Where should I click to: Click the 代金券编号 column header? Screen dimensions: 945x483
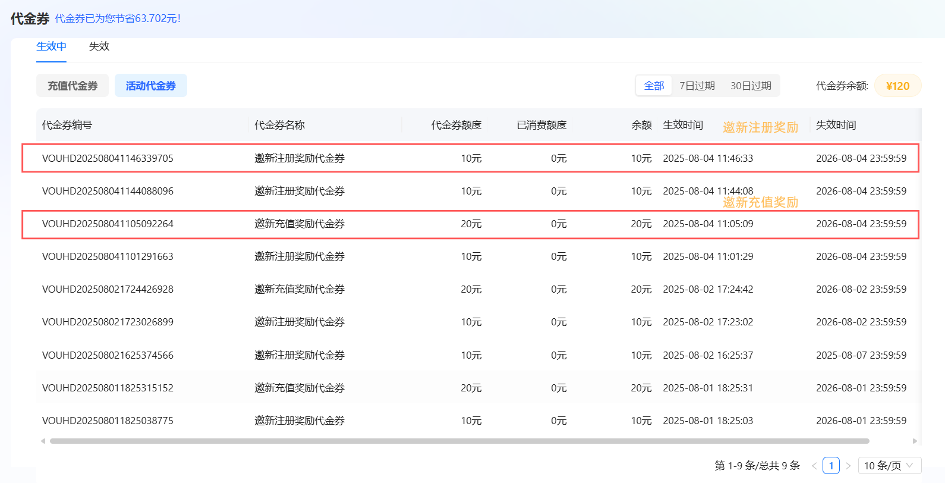(67, 125)
